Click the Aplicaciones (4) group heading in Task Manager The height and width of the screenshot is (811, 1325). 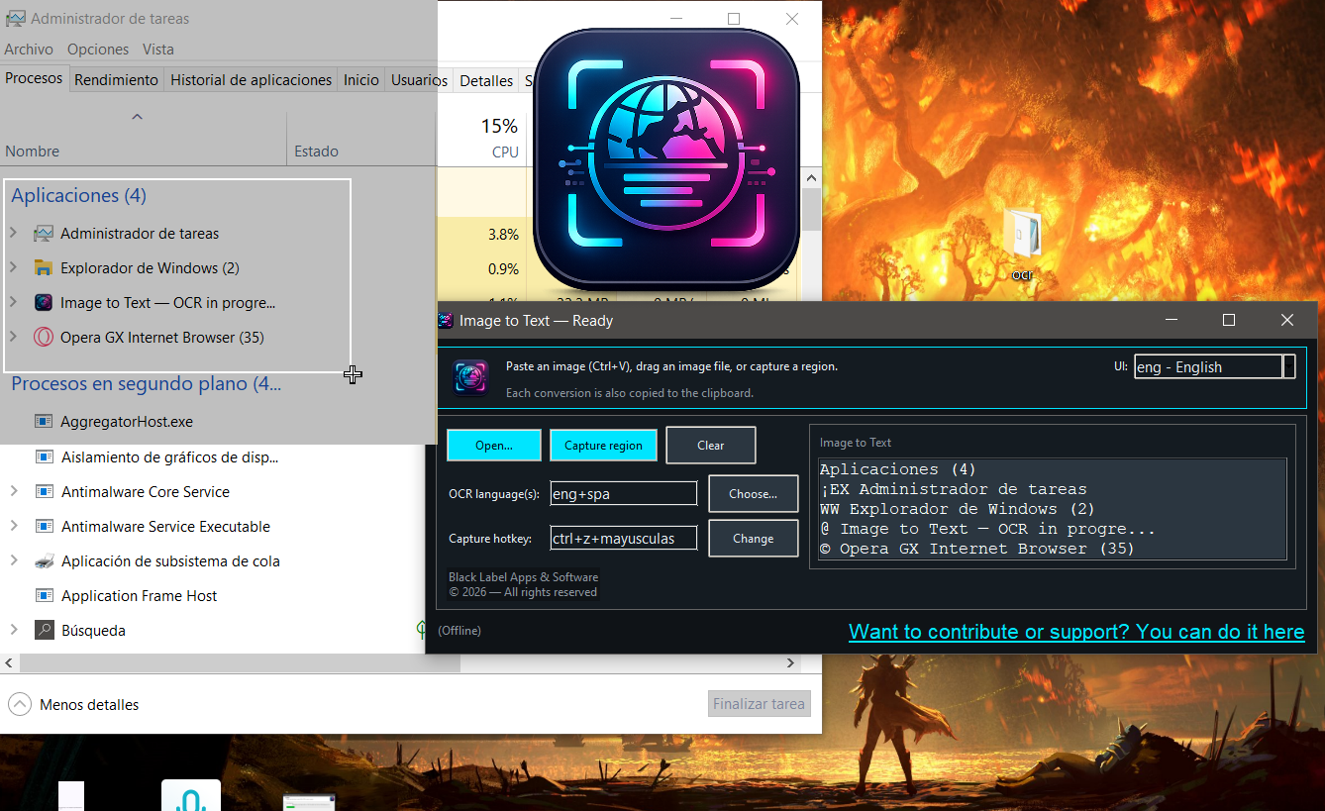(79, 195)
